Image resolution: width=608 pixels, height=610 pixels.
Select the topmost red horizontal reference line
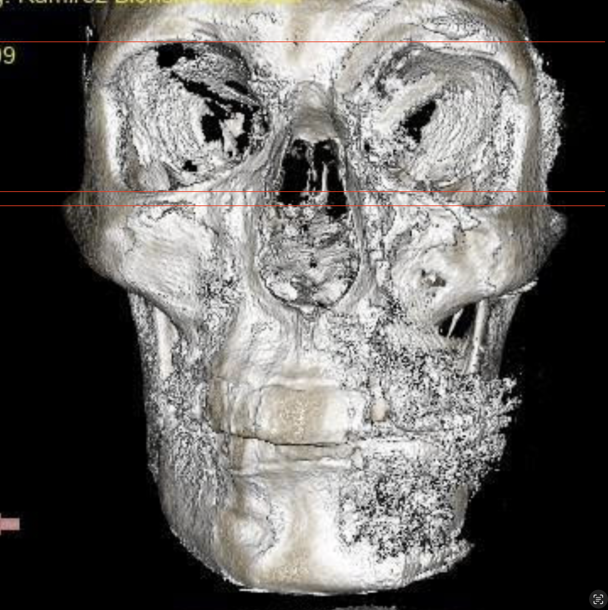pos(303,42)
